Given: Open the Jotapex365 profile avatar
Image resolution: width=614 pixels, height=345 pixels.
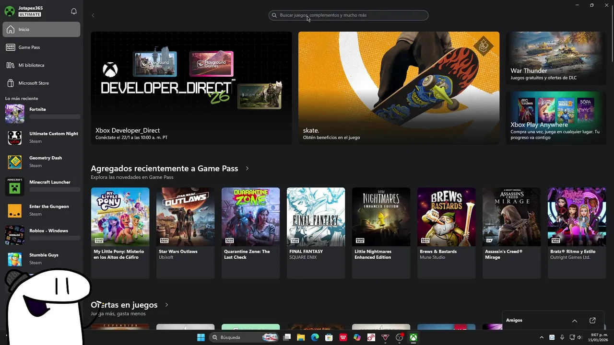Looking at the screenshot, I should tap(10, 11).
